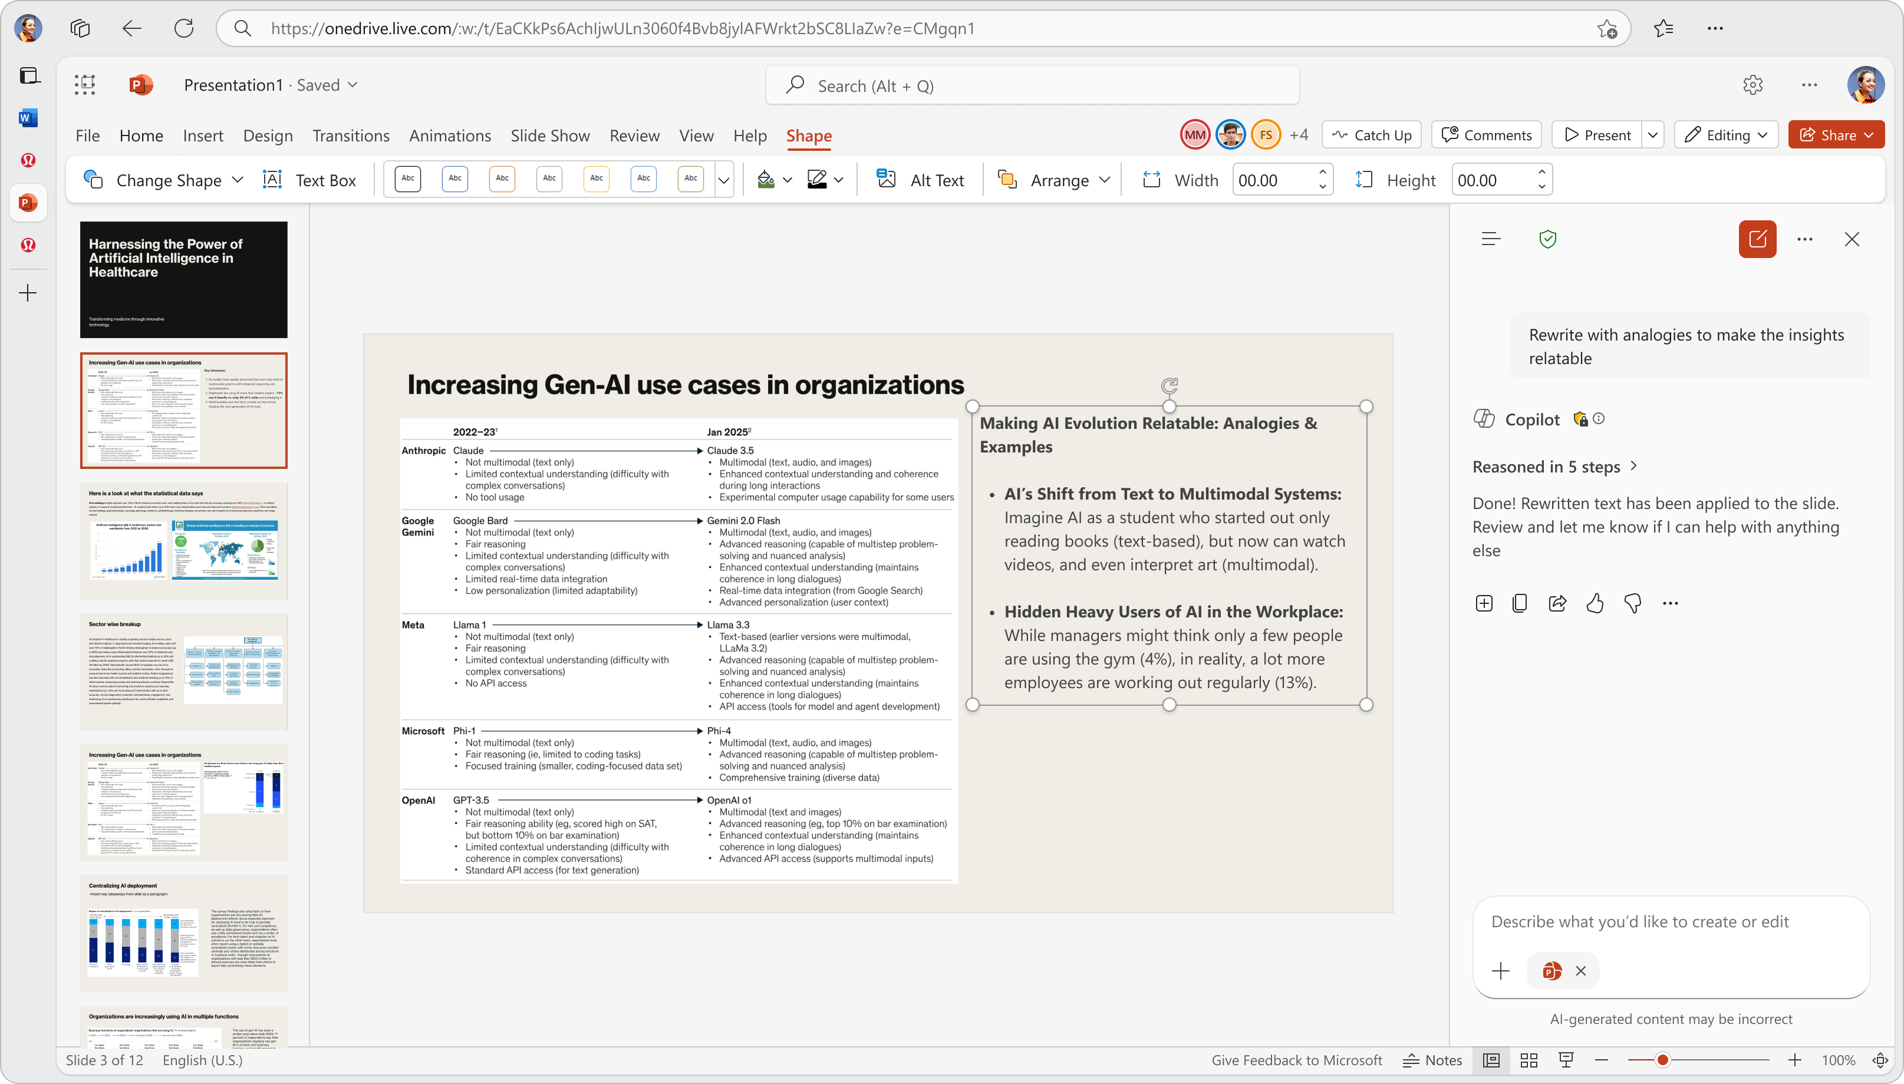Expand the Reasoned in 5 steps section
This screenshot has height=1084, width=1904.
[x=1554, y=467]
